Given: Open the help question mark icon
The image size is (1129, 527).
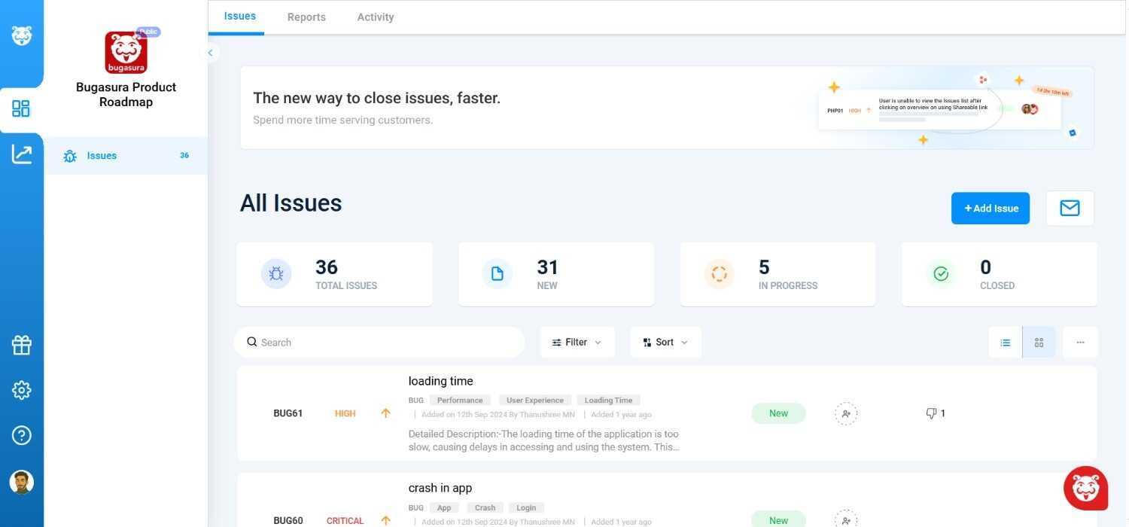Looking at the screenshot, I should pos(21,435).
